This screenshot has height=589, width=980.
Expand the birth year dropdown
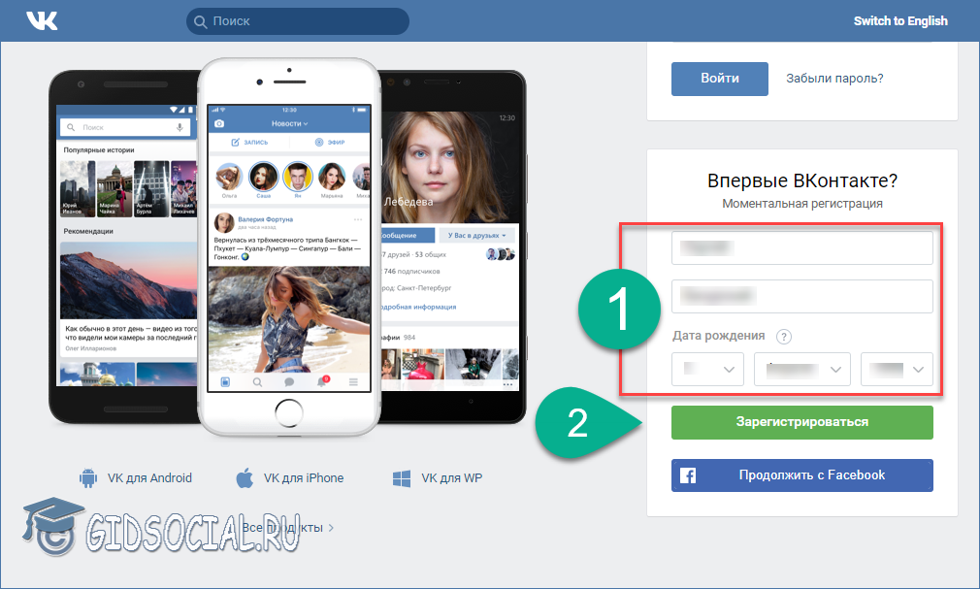(897, 369)
